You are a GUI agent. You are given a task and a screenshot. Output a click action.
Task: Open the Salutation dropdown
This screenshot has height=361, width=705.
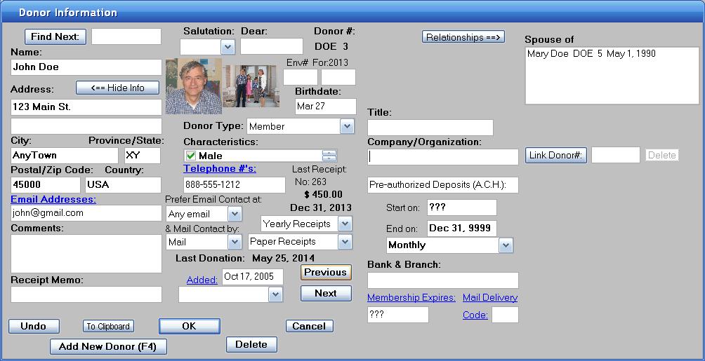click(x=227, y=47)
